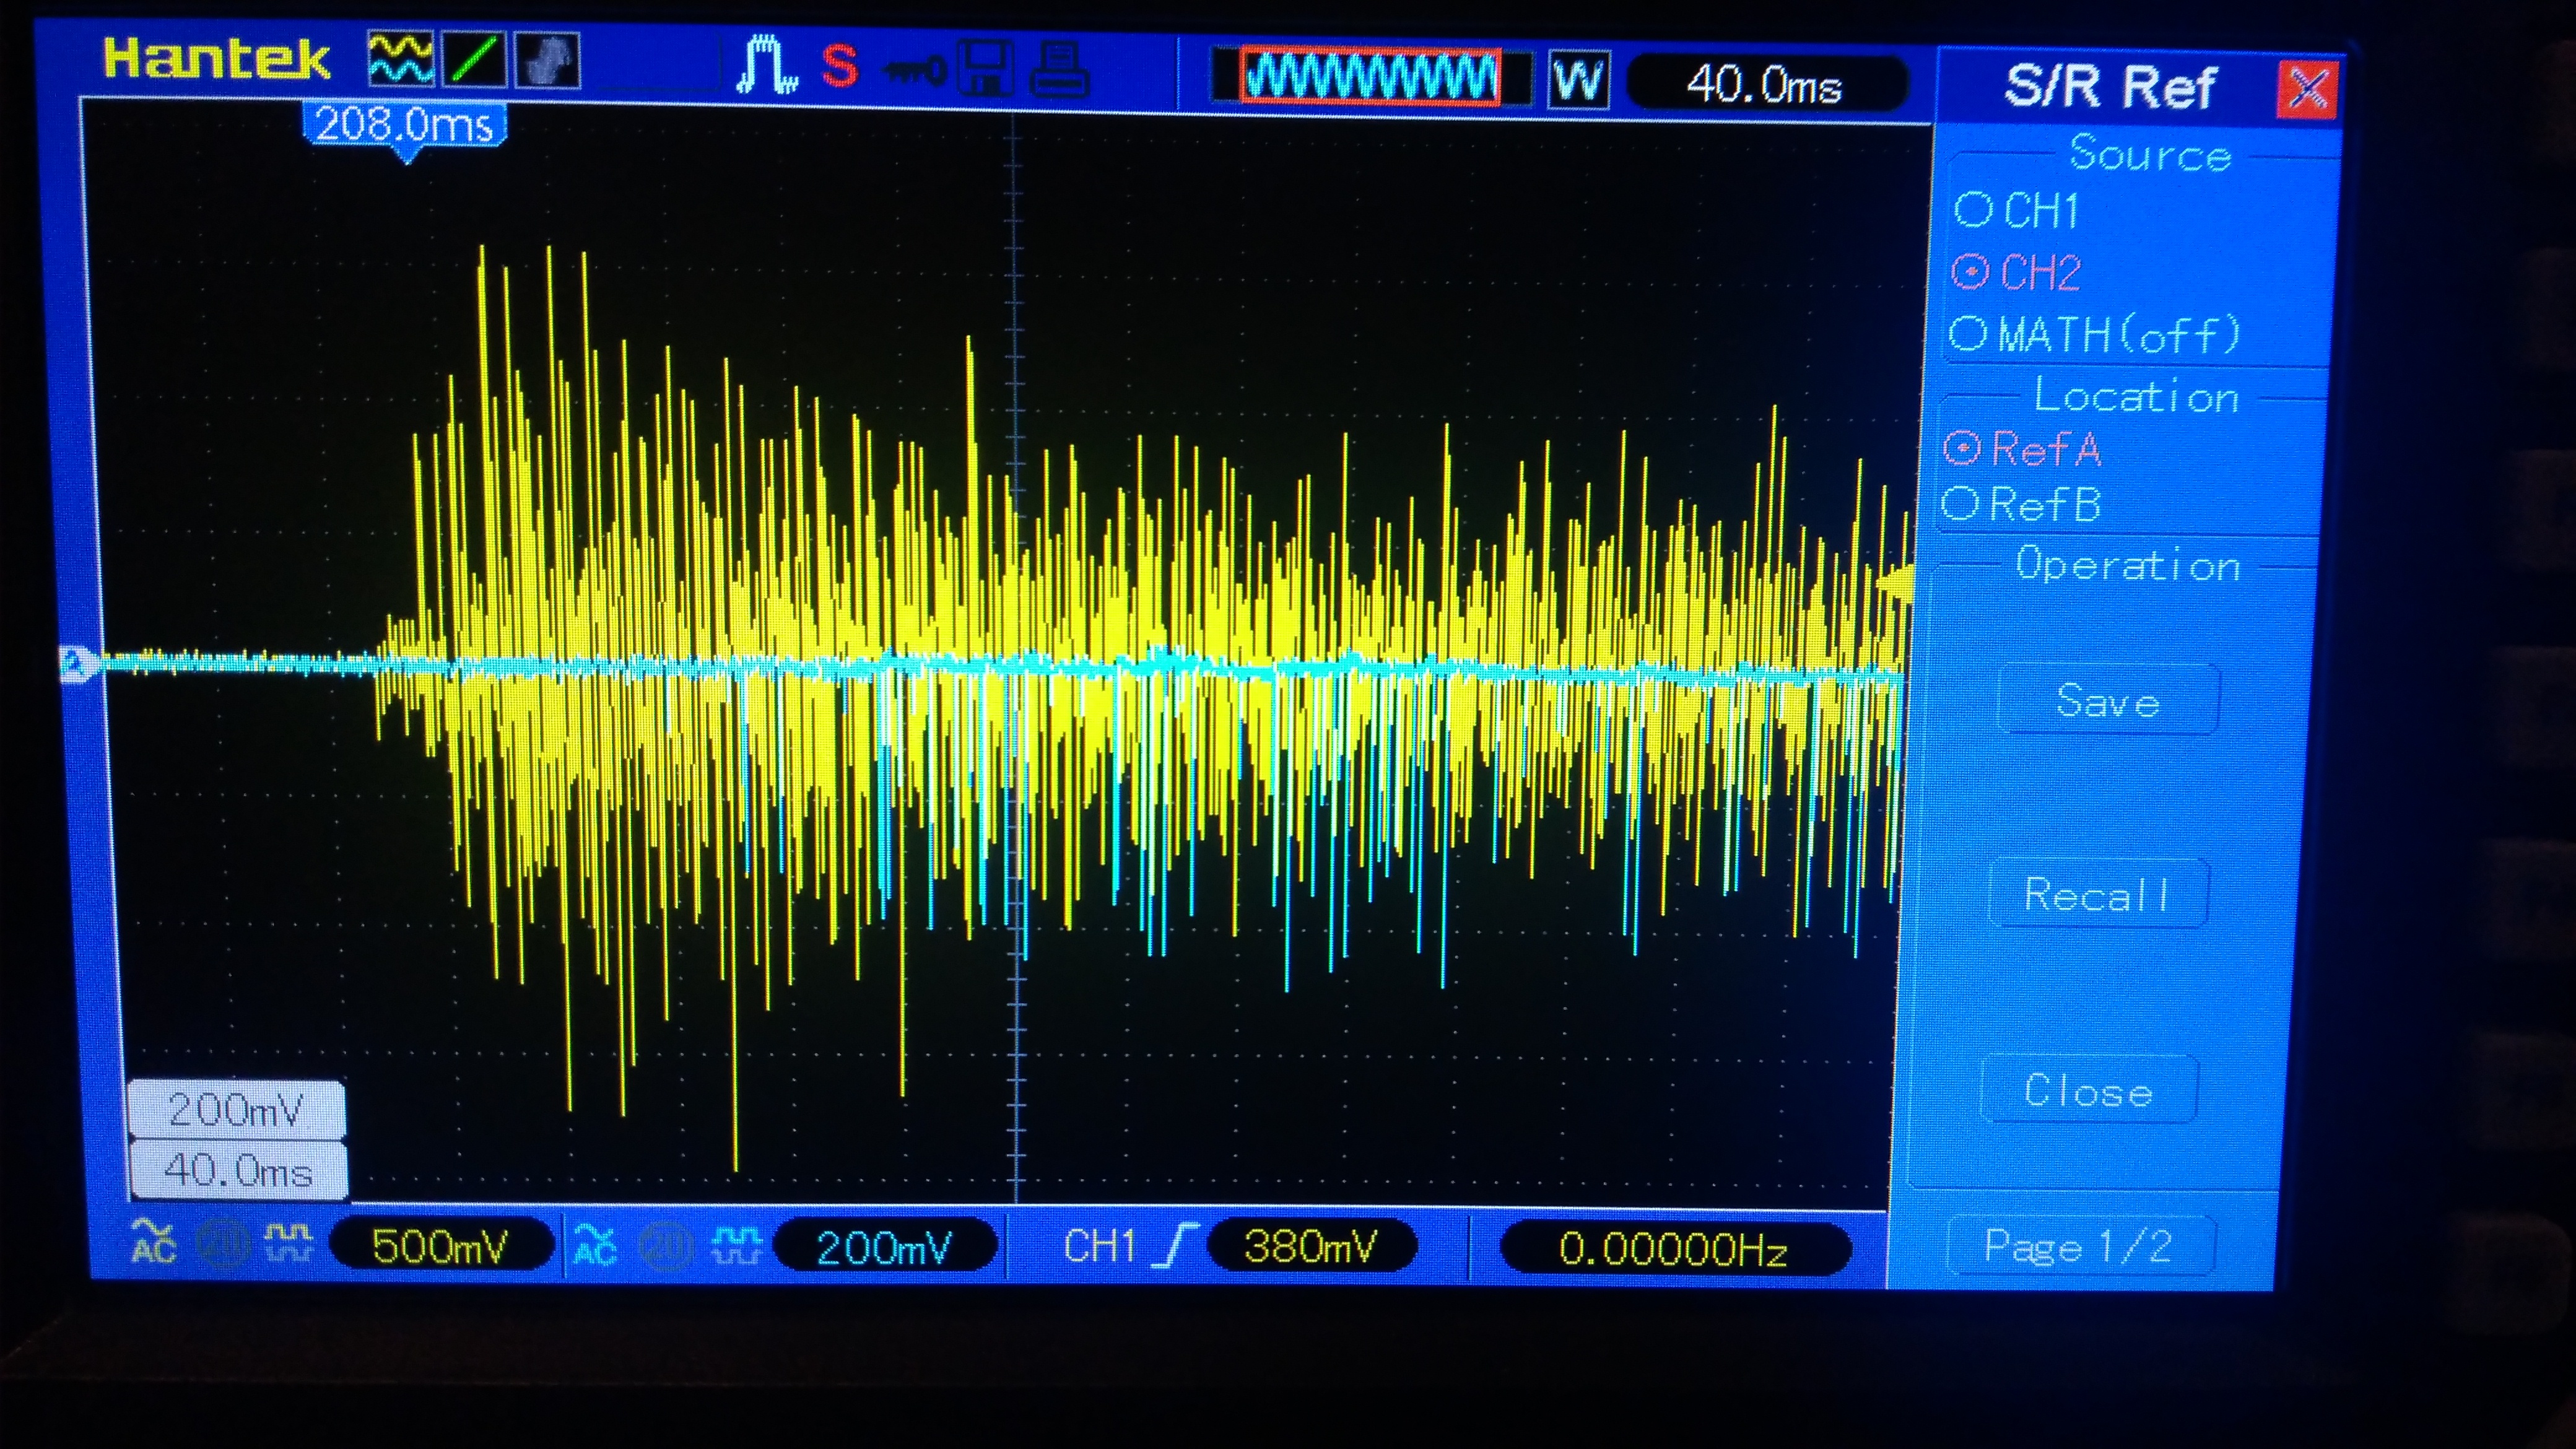Click the floppy disk save icon
Screen dimensions: 2576x1449
pyautogui.click(x=985, y=68)
